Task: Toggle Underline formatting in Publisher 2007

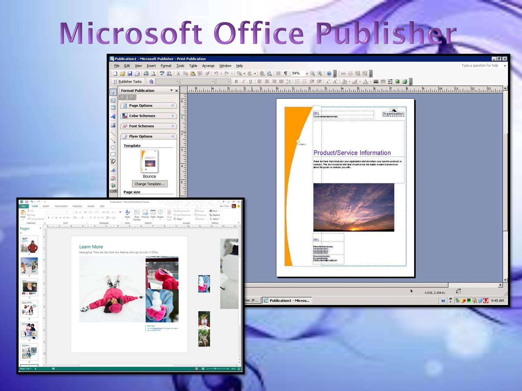Action: coord(251,81)
